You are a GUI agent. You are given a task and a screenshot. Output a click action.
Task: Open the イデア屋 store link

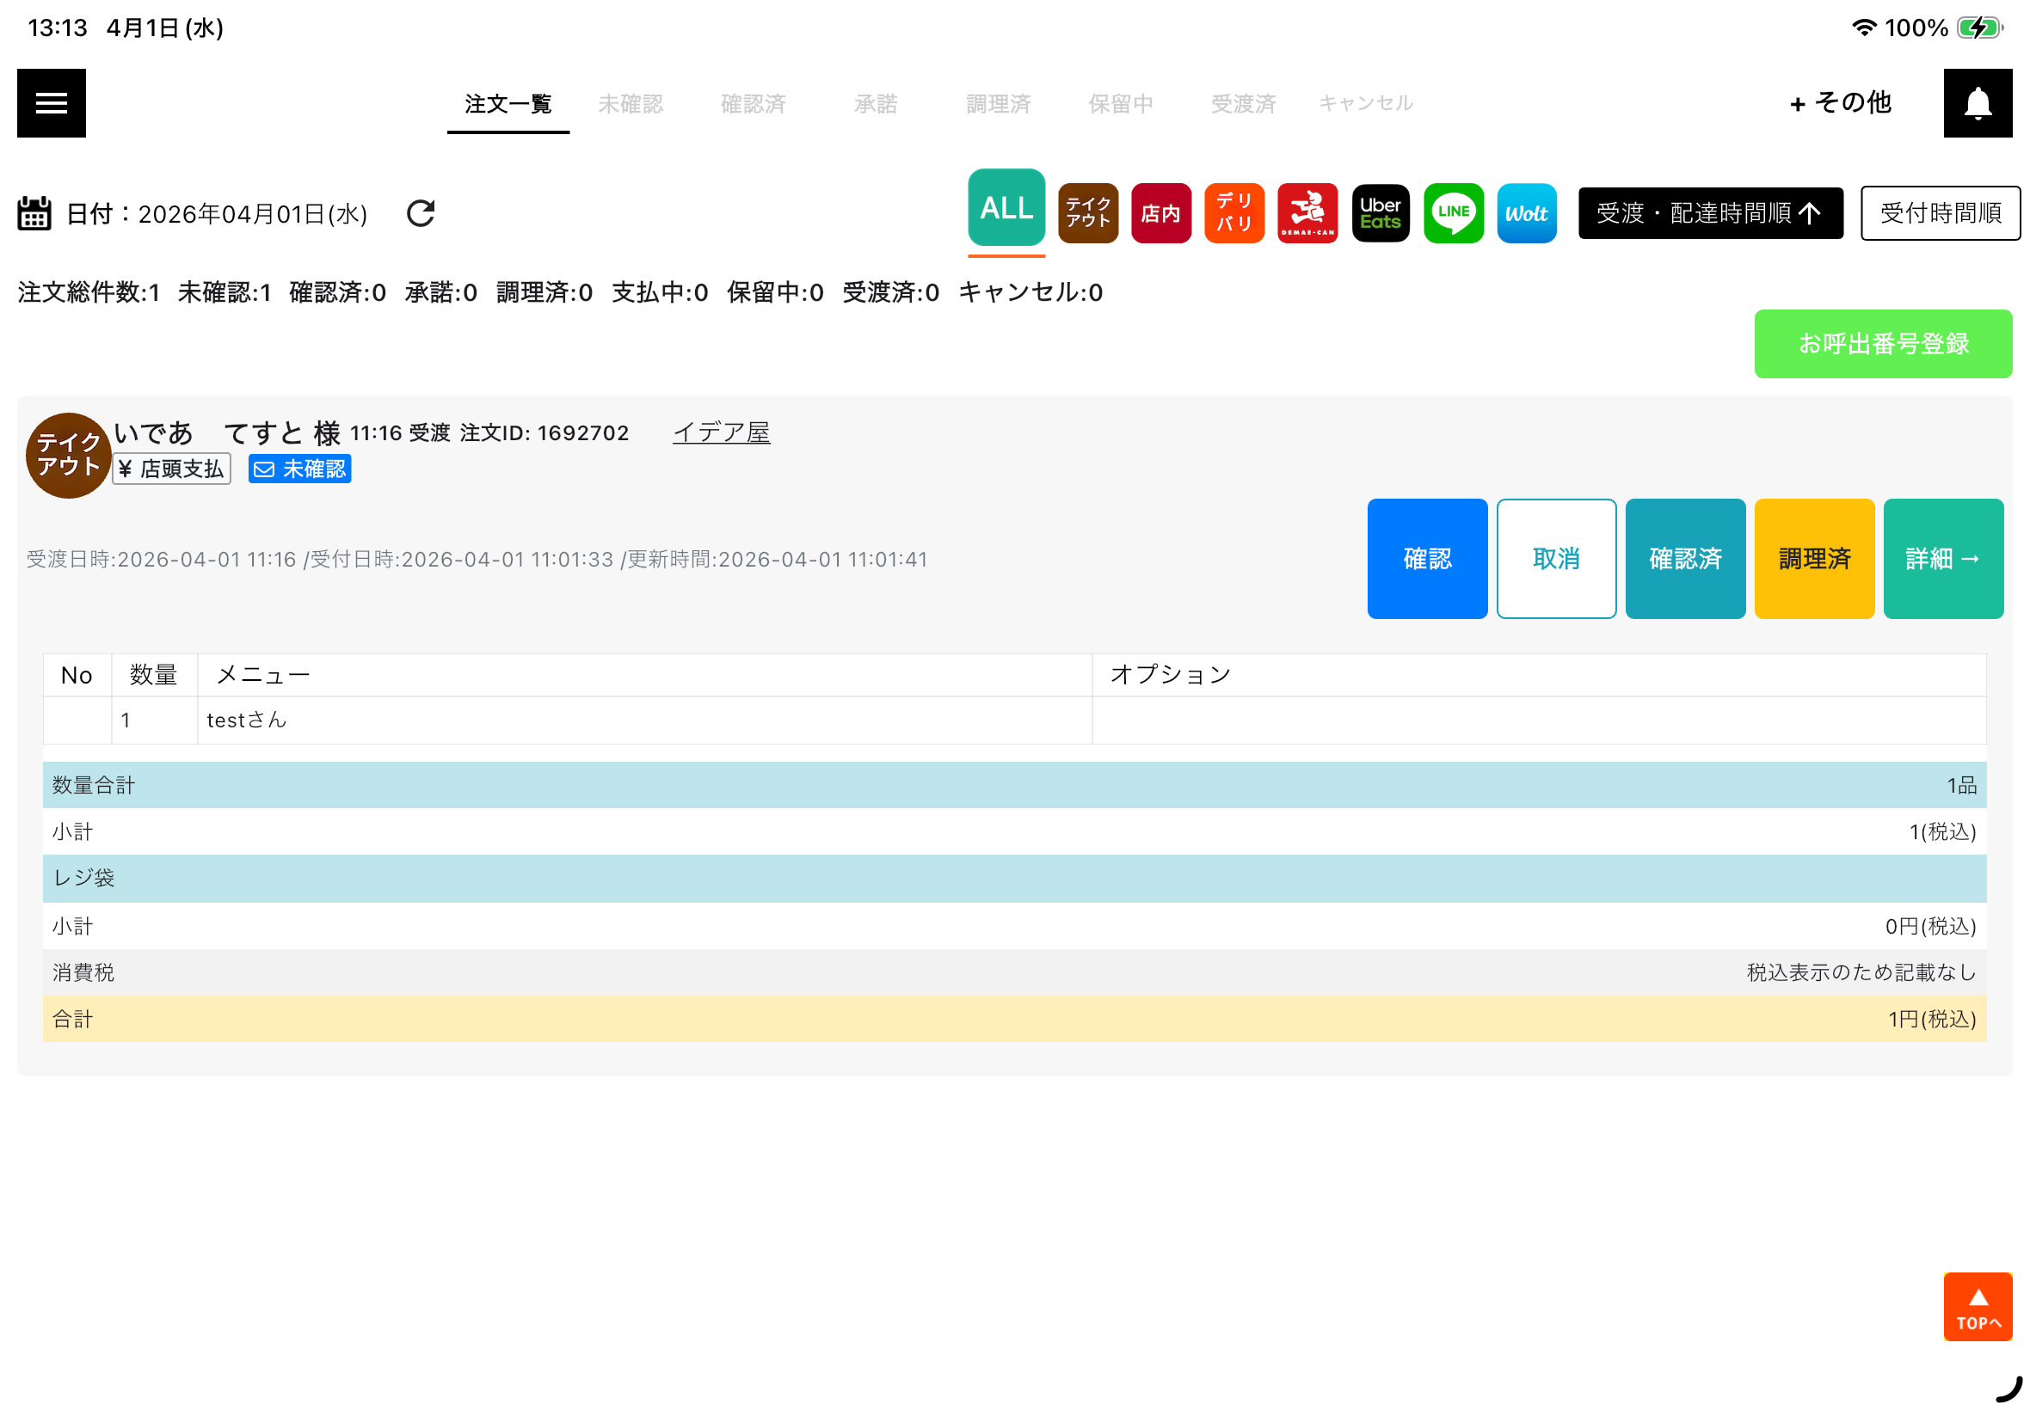721,432
